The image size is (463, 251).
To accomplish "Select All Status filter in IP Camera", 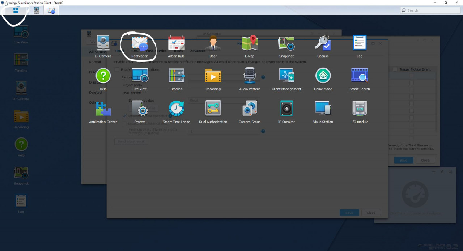I will 98,52.
